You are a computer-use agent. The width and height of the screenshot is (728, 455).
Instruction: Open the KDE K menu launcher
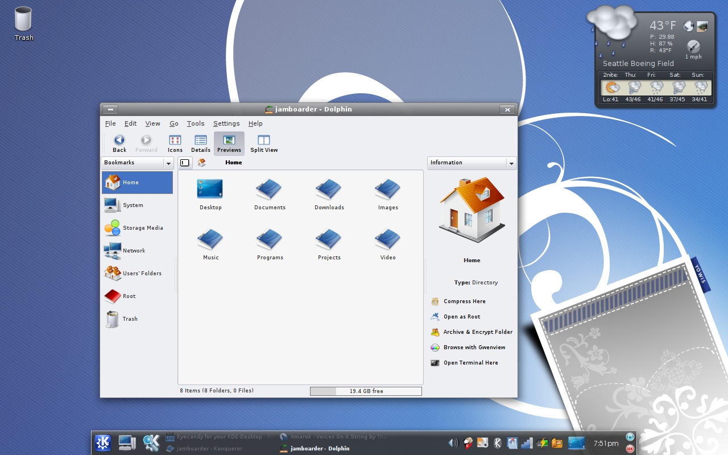coord(103,442)
